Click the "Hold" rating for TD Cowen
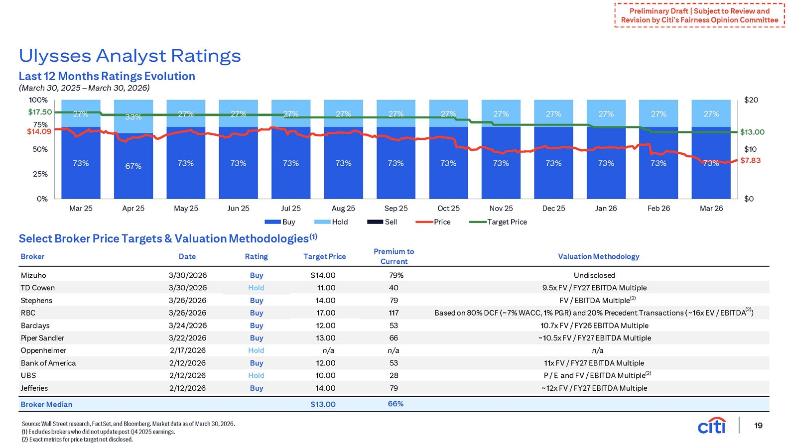 pyautogui.click(x=256, y=288)
